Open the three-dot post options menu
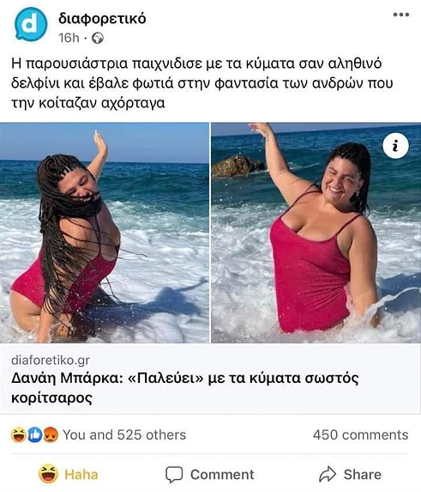 pos(401,15)
